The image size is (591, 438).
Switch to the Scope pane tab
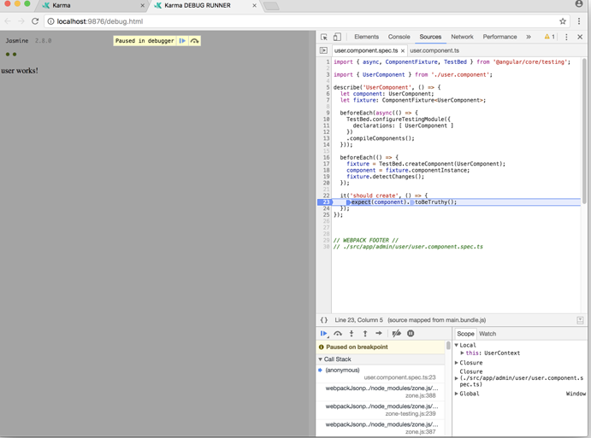click(465, 334)
